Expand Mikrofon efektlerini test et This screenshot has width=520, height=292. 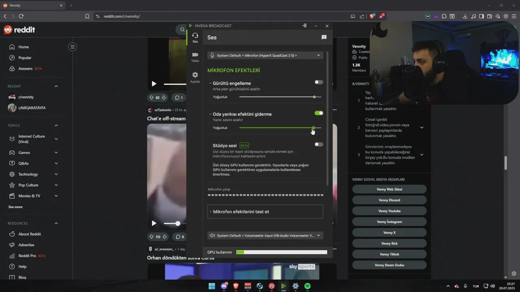(x=265, y=212)
